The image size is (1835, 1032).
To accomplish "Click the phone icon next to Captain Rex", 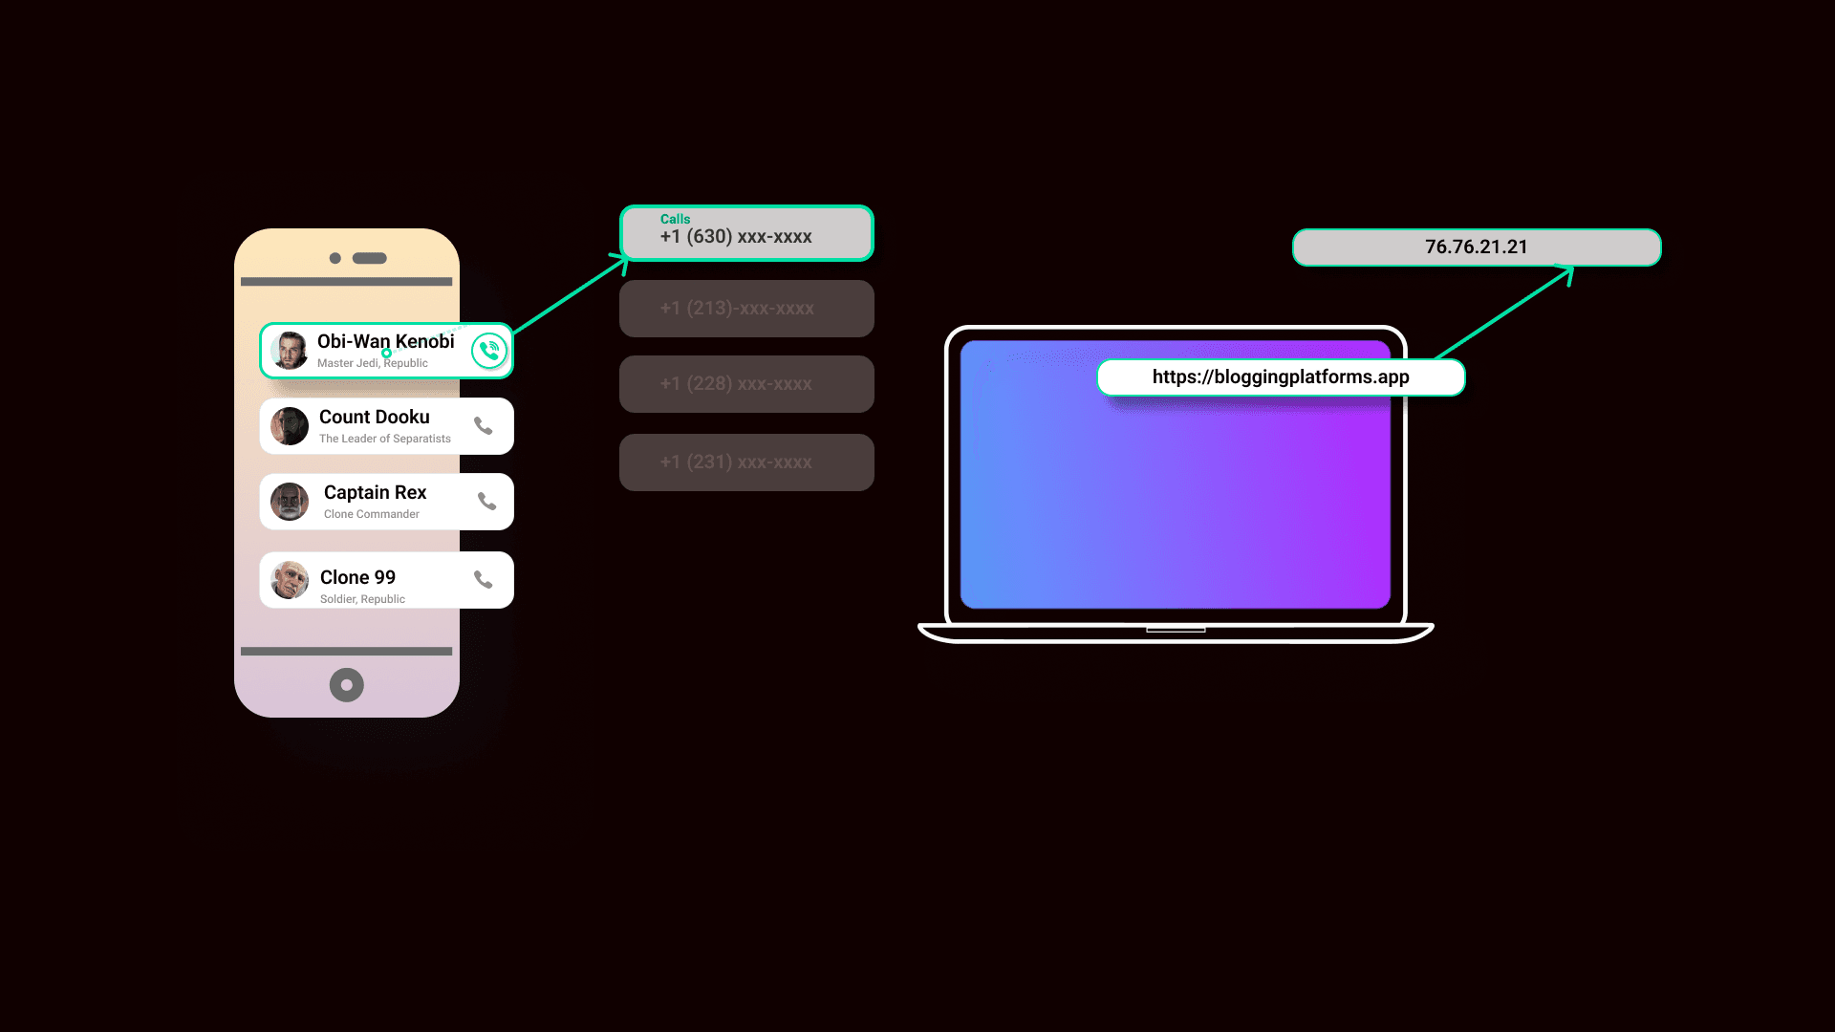I will tap(486, 501).
